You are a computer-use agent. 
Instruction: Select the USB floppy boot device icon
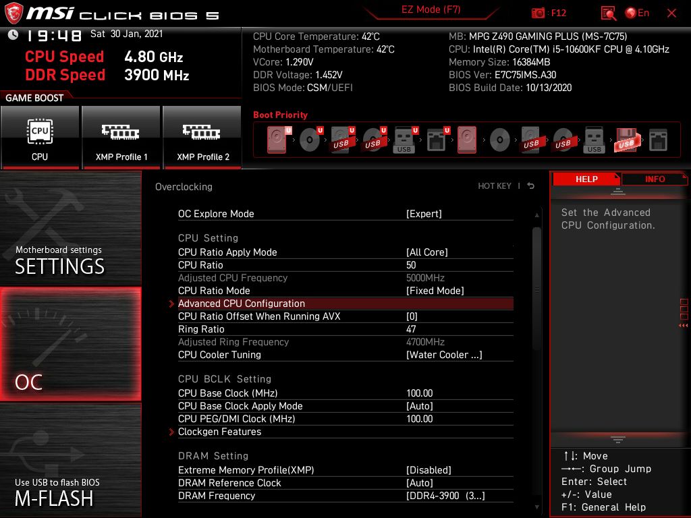click(x=627, y=140)
